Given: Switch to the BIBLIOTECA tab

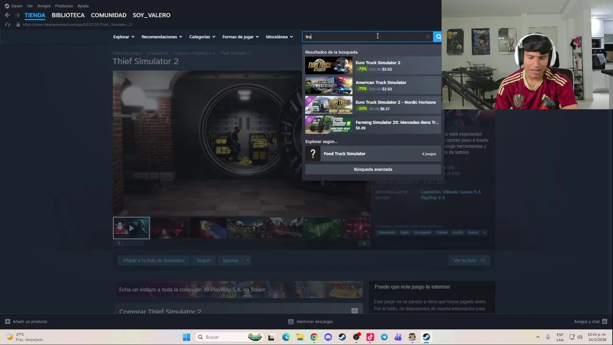Looking at the screenshot, I should click(x=68, y=15).
